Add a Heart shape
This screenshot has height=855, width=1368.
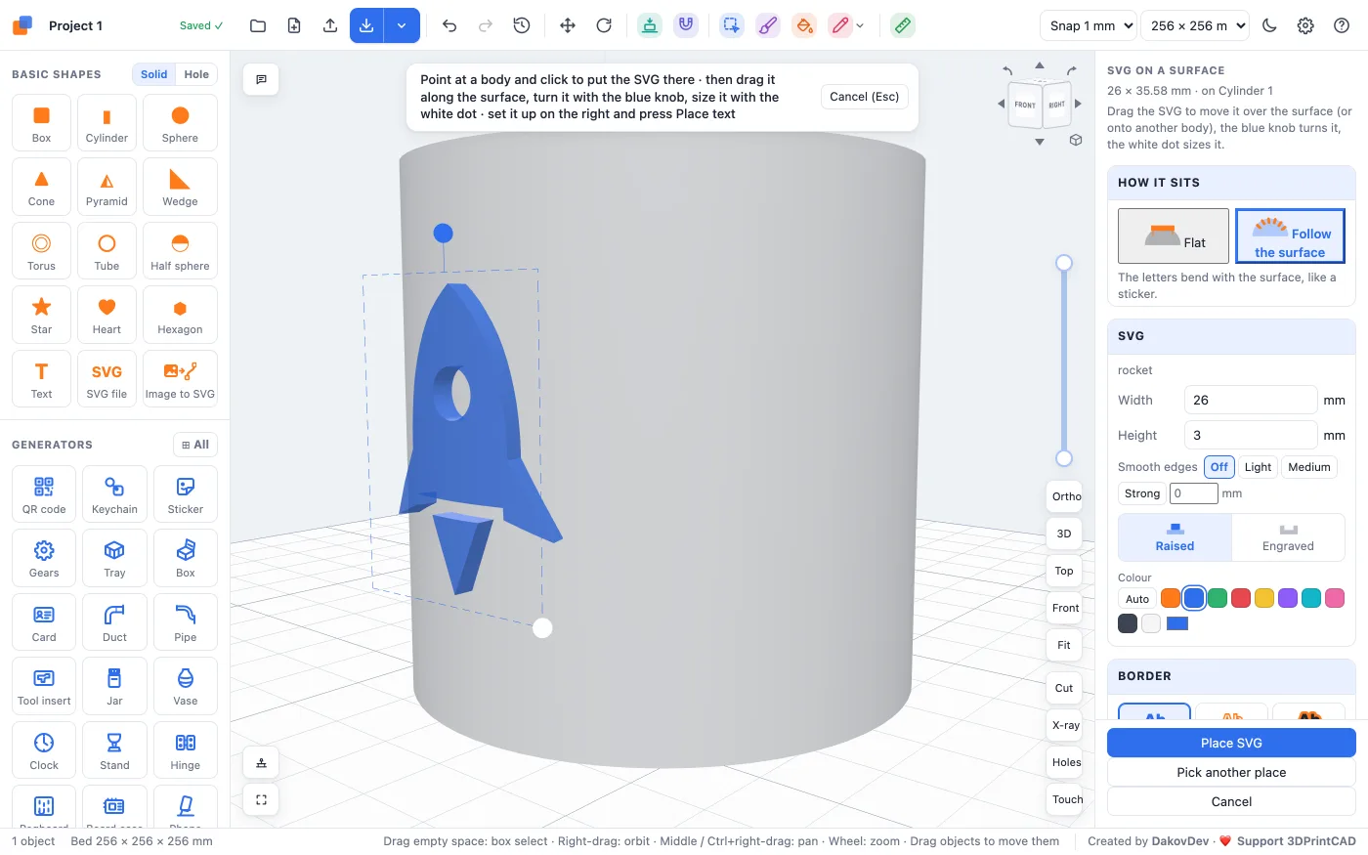pyautogui.click(x=107, y=315)
